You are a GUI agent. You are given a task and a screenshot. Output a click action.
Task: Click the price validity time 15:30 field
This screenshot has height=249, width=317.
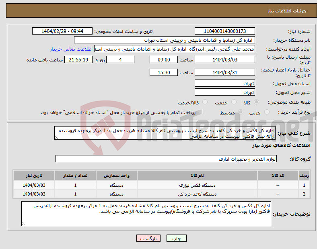(x=164, y=72)
